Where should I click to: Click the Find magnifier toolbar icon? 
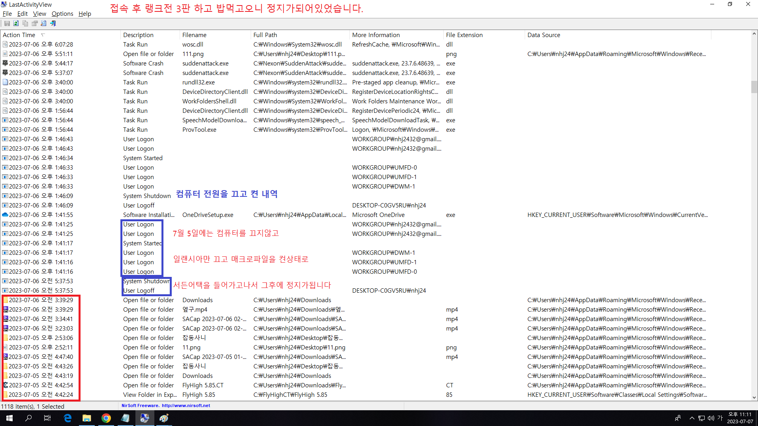tap(44, 24)
